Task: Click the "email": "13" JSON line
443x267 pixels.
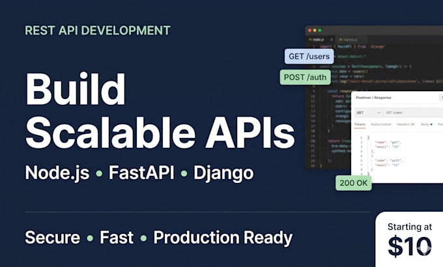Action: coord(387,165)
